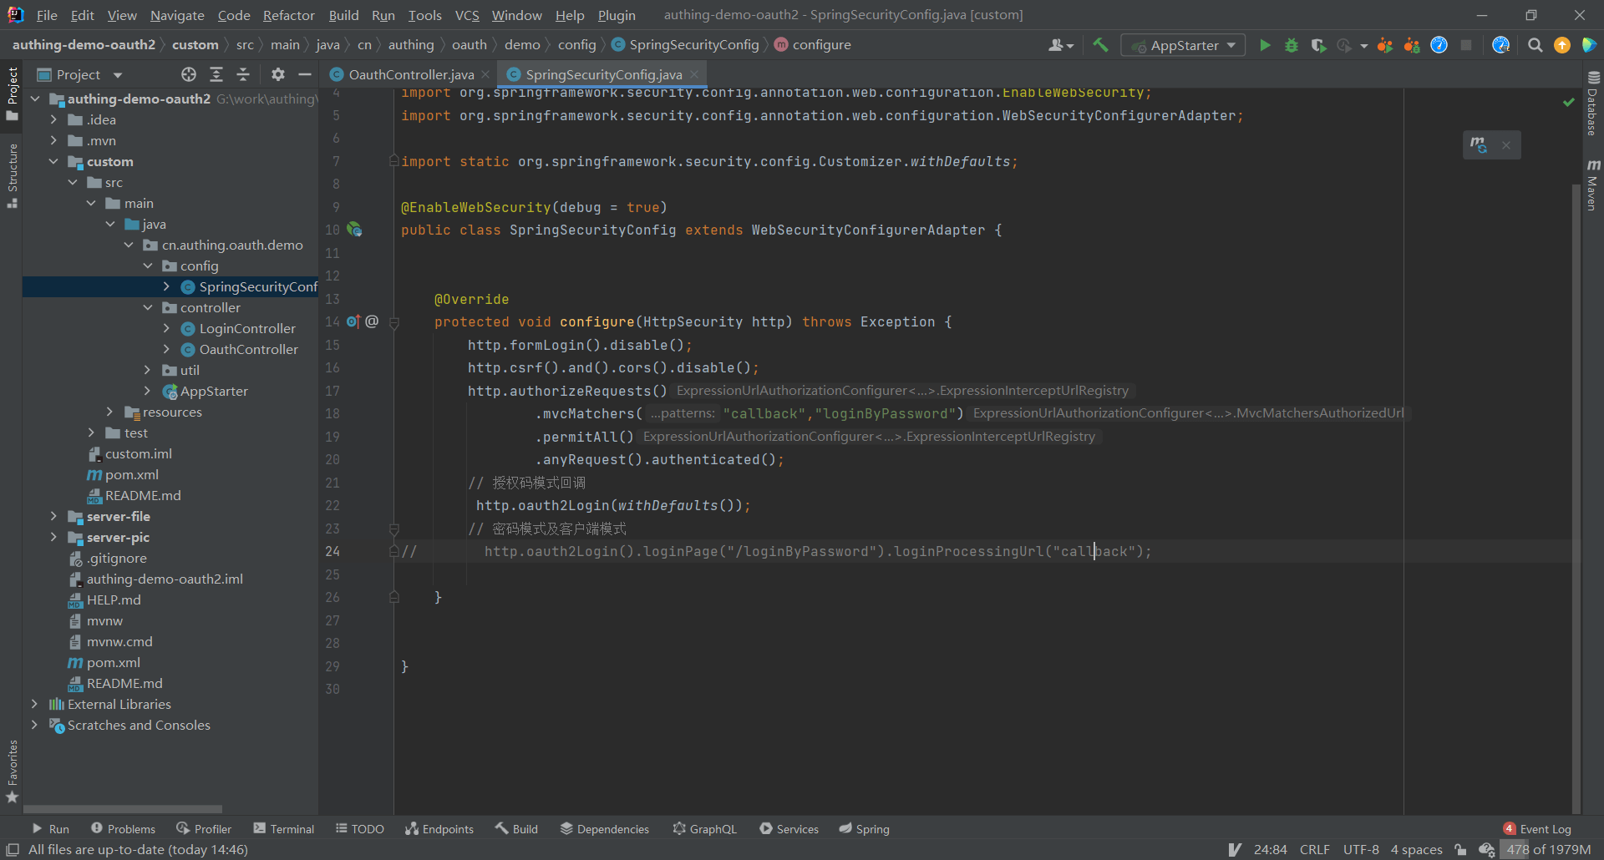The width and height of the screenshot is (1604, 860).
Task: Click the overriding method gutter icon on line 14
Action: pos(353,321)
